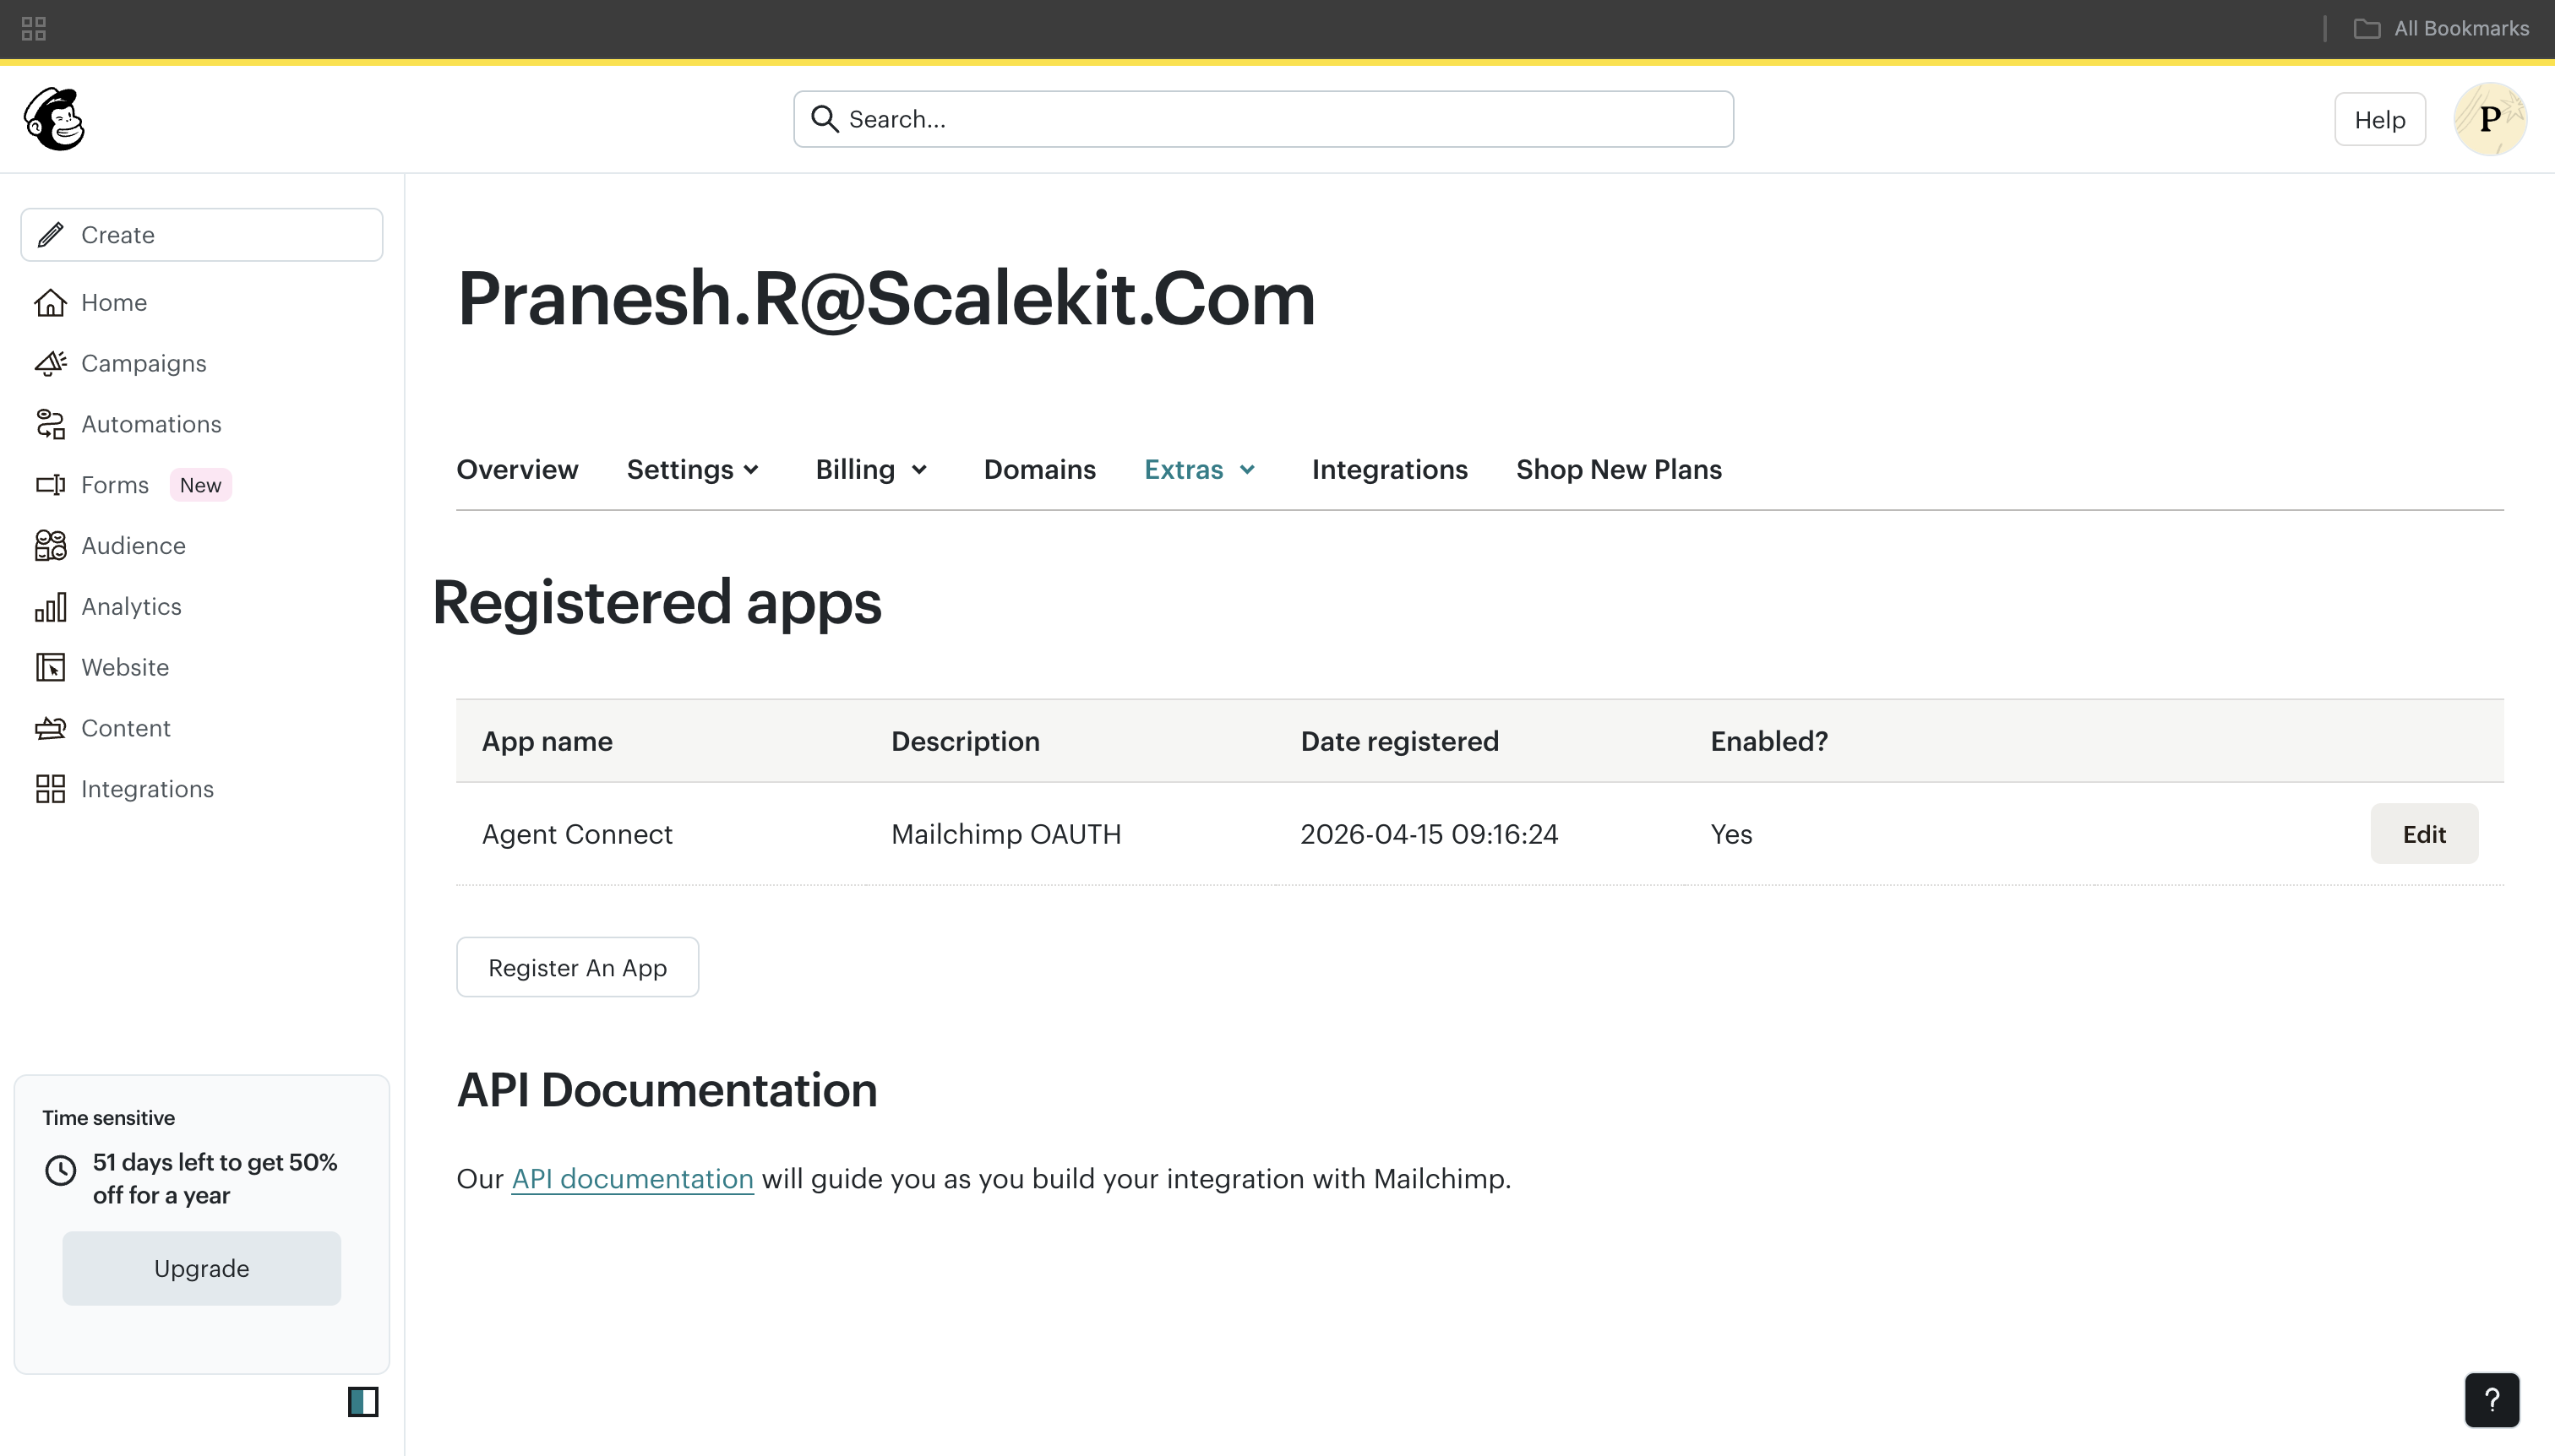Click the API Documentation heading
2555x1456 pixels.
click(x=667, y=1090)
